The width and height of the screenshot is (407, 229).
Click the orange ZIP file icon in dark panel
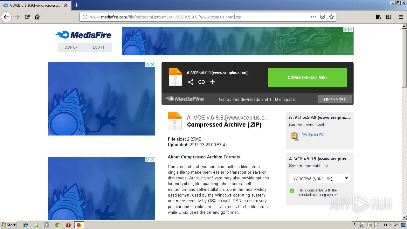pyautogui.click(x=175, y=77)
